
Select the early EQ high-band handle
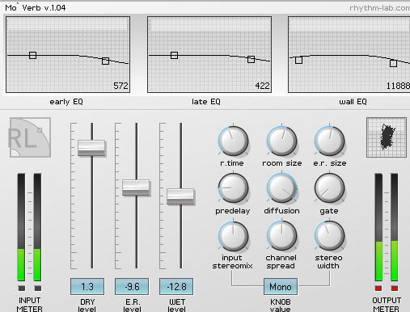[106, 61]
